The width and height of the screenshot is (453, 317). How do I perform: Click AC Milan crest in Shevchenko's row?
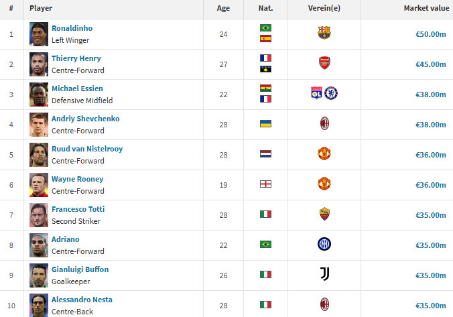[x=324, y=123]
